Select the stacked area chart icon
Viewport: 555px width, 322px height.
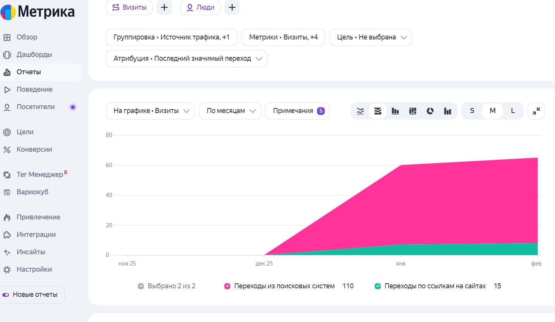click(x=378, y=111)
